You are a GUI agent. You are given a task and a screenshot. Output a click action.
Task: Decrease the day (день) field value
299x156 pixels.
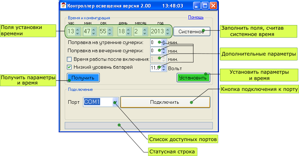[x=128, y=33]
